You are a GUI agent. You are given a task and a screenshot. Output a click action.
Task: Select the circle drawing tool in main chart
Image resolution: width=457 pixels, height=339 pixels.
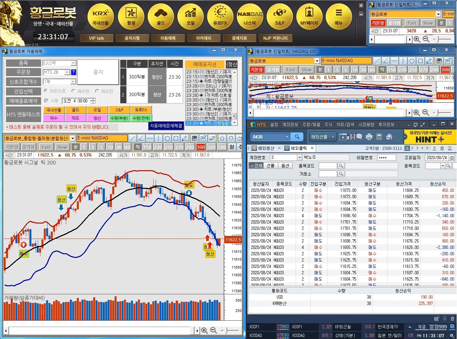(x=167, y=138)
